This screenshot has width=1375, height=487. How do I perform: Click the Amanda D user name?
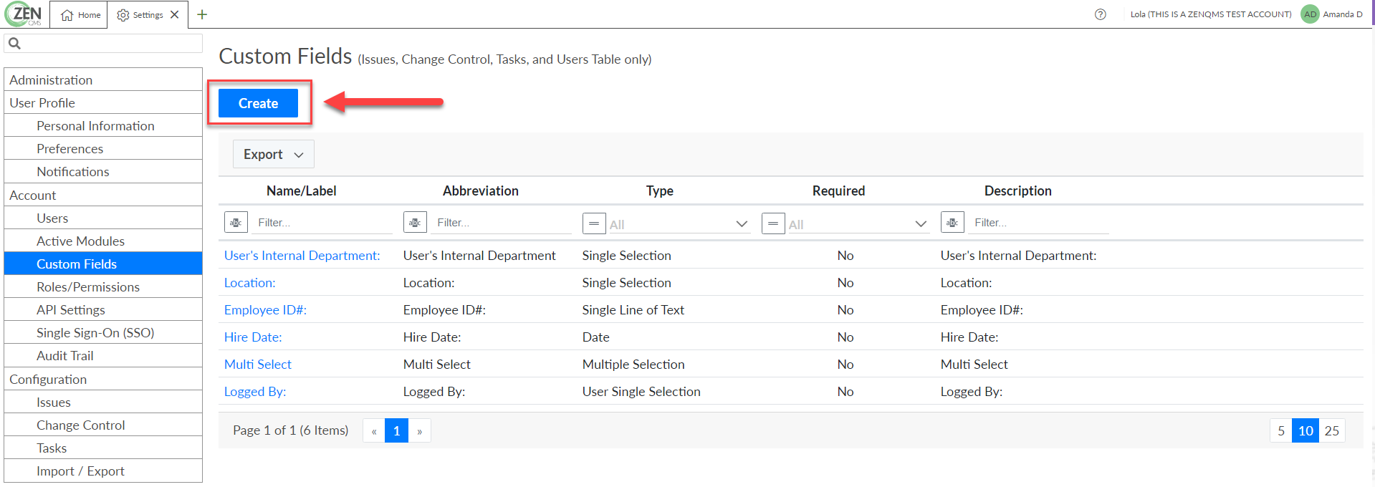point(1343,14)
